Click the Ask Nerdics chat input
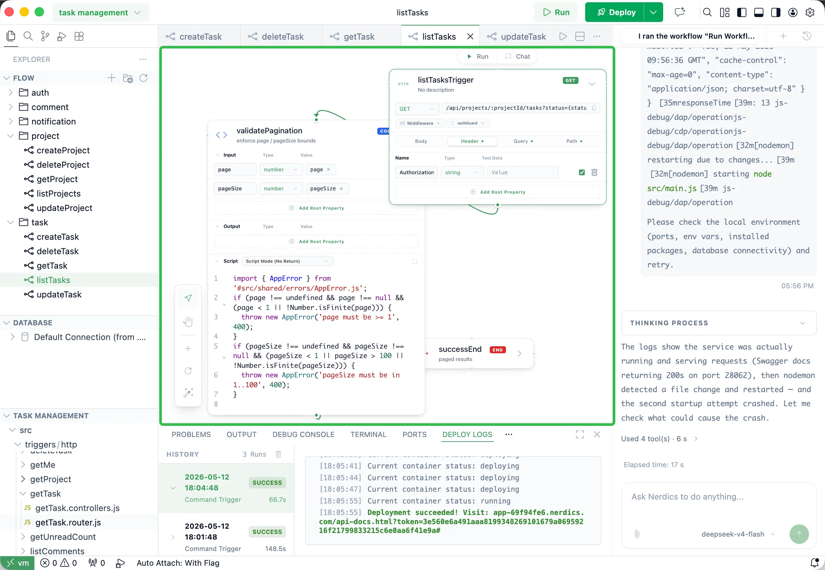This screenshot has width=825, height=570. click(x=719, y=496)
